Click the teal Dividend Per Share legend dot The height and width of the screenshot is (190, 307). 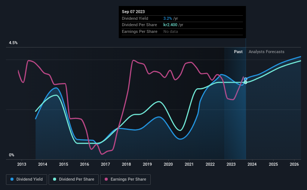click(x=55, y=179)
